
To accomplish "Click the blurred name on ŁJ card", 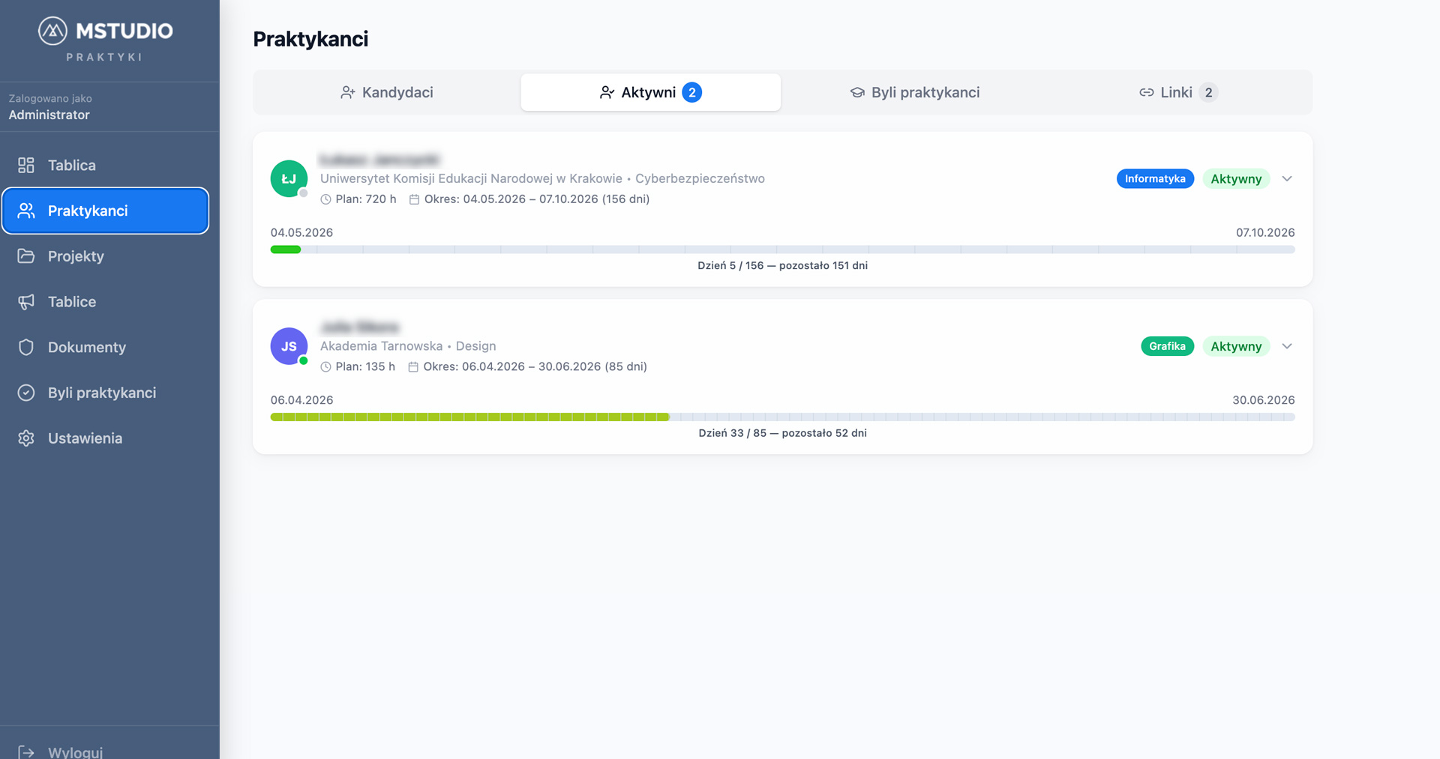I will click(379, 160).
